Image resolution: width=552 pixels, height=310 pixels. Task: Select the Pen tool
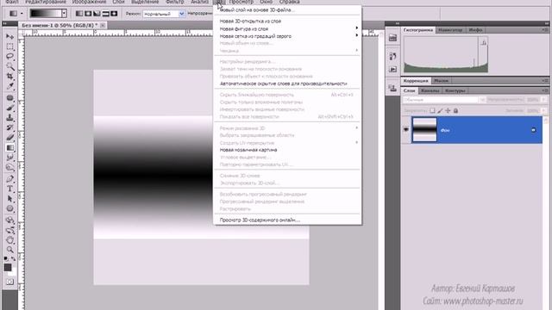(9, 179)
